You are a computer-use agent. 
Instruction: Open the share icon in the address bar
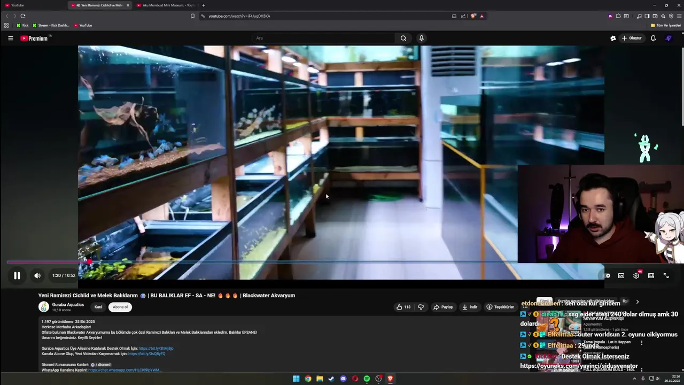(463, 16)
